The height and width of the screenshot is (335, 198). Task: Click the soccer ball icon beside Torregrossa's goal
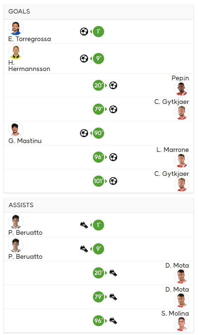point(84,32)
